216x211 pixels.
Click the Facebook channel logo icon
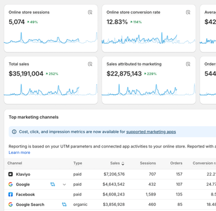pyautogui.click(x=10, y=194)
